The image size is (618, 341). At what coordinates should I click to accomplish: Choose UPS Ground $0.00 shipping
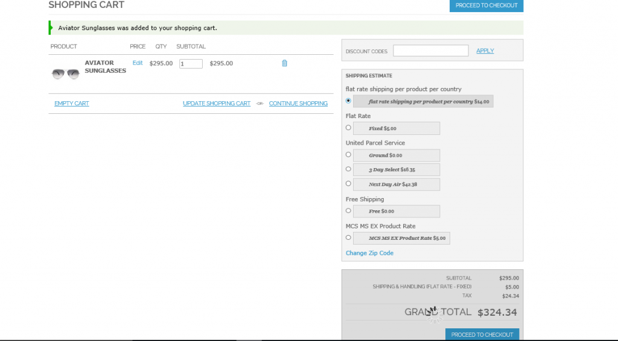point(348,155)
